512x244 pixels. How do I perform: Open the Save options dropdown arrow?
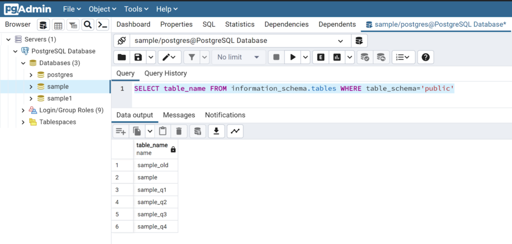[x=150, y=57]
